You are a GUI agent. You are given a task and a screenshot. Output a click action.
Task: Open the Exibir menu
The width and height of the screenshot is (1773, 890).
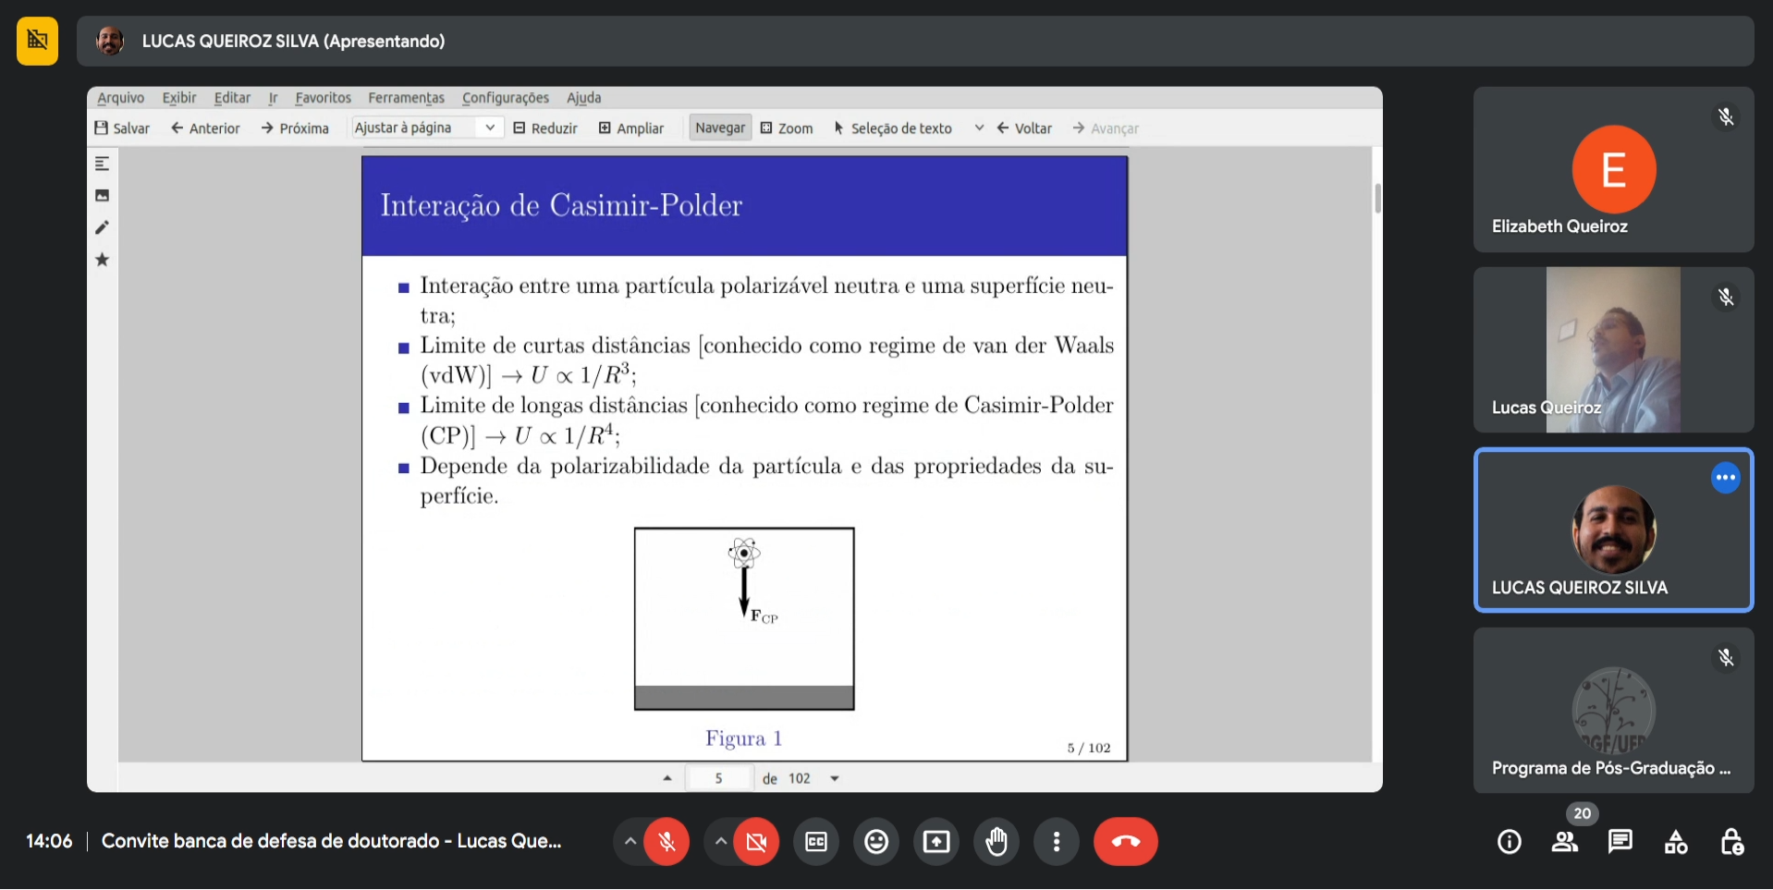tap(179, 98)
